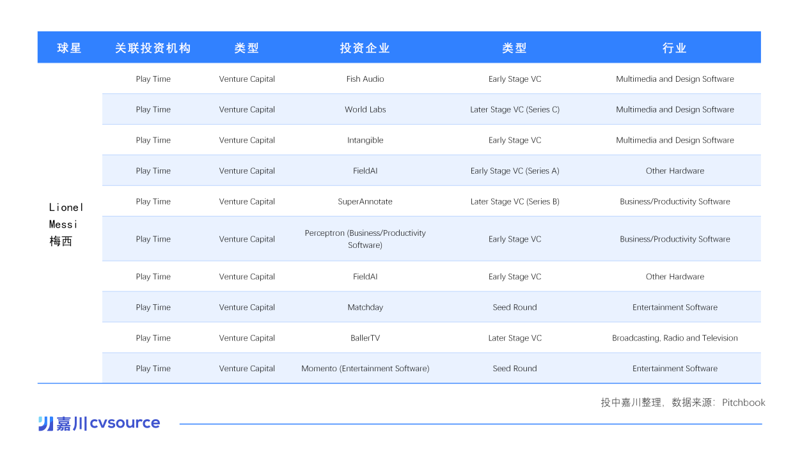Click the BallerTV company cell
Viewport: 809px width, 455px height.
(x=365, y=338)
